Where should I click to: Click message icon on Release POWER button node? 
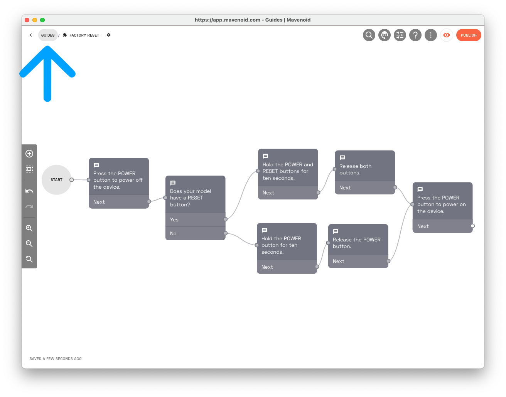(336, 231)
